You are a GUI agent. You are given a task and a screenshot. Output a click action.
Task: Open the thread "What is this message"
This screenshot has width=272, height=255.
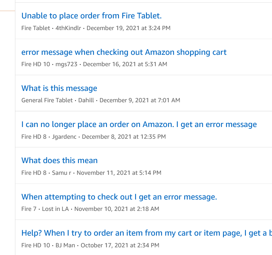point(59,88)
